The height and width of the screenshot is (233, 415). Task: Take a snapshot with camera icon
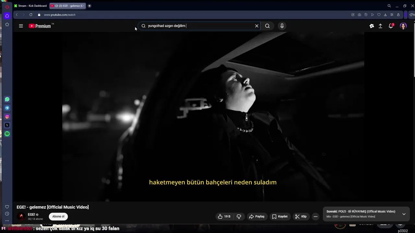[x=359, y=15]
